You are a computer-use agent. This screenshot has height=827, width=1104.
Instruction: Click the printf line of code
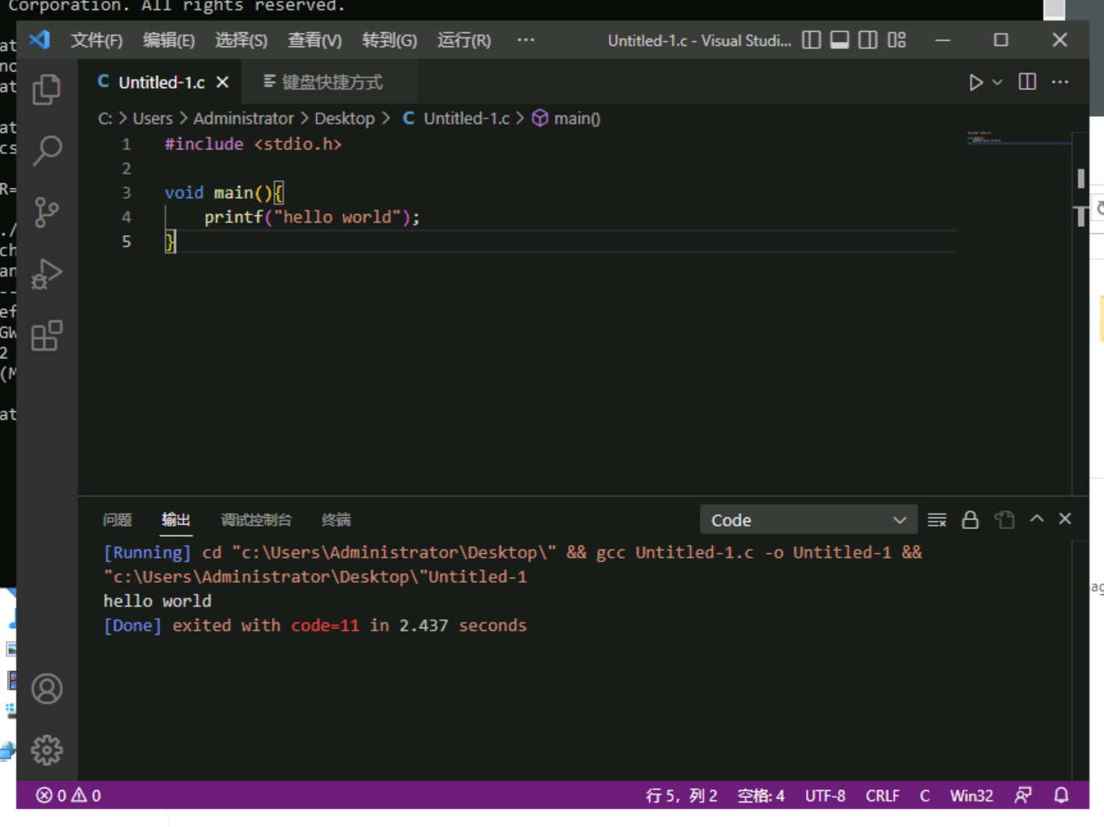[312, 217]
